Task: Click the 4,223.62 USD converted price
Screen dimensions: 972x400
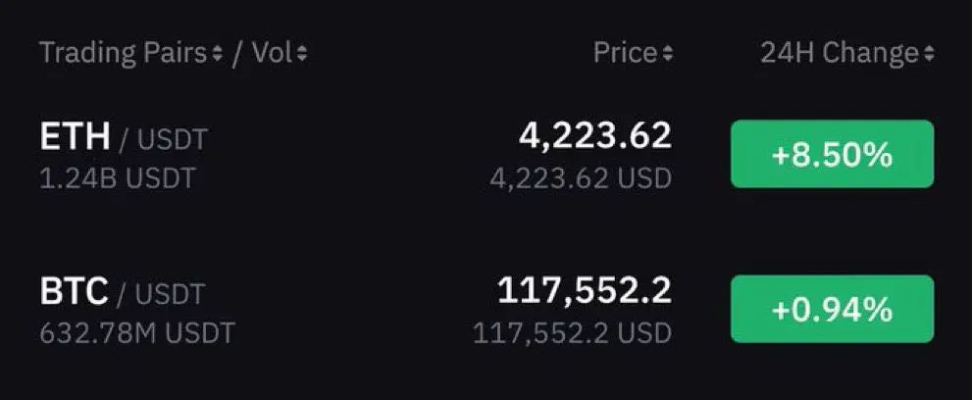Action: [581, 178]
